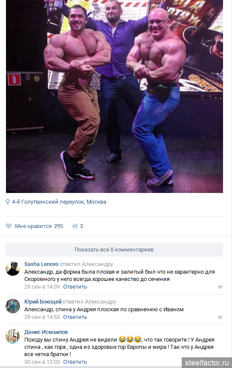Reply to Денис Исмаилов's comment
This screenshot has width=232, height=368.
point(75,362)
